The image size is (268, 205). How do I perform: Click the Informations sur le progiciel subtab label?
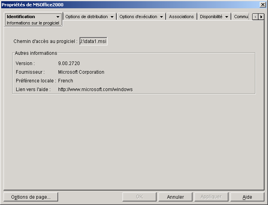click(x=33, y=23)
